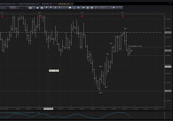Click the red marker below the Aug label
Image resolution: width=173 pixels, height=121 pixels.
(x=2, y=16)
